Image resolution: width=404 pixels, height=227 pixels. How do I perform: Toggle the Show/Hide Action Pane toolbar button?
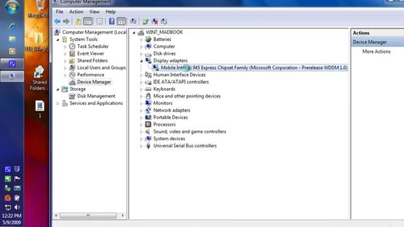(121, 21)
